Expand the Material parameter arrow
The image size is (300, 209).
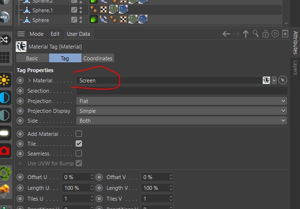[x=29, y=80]
